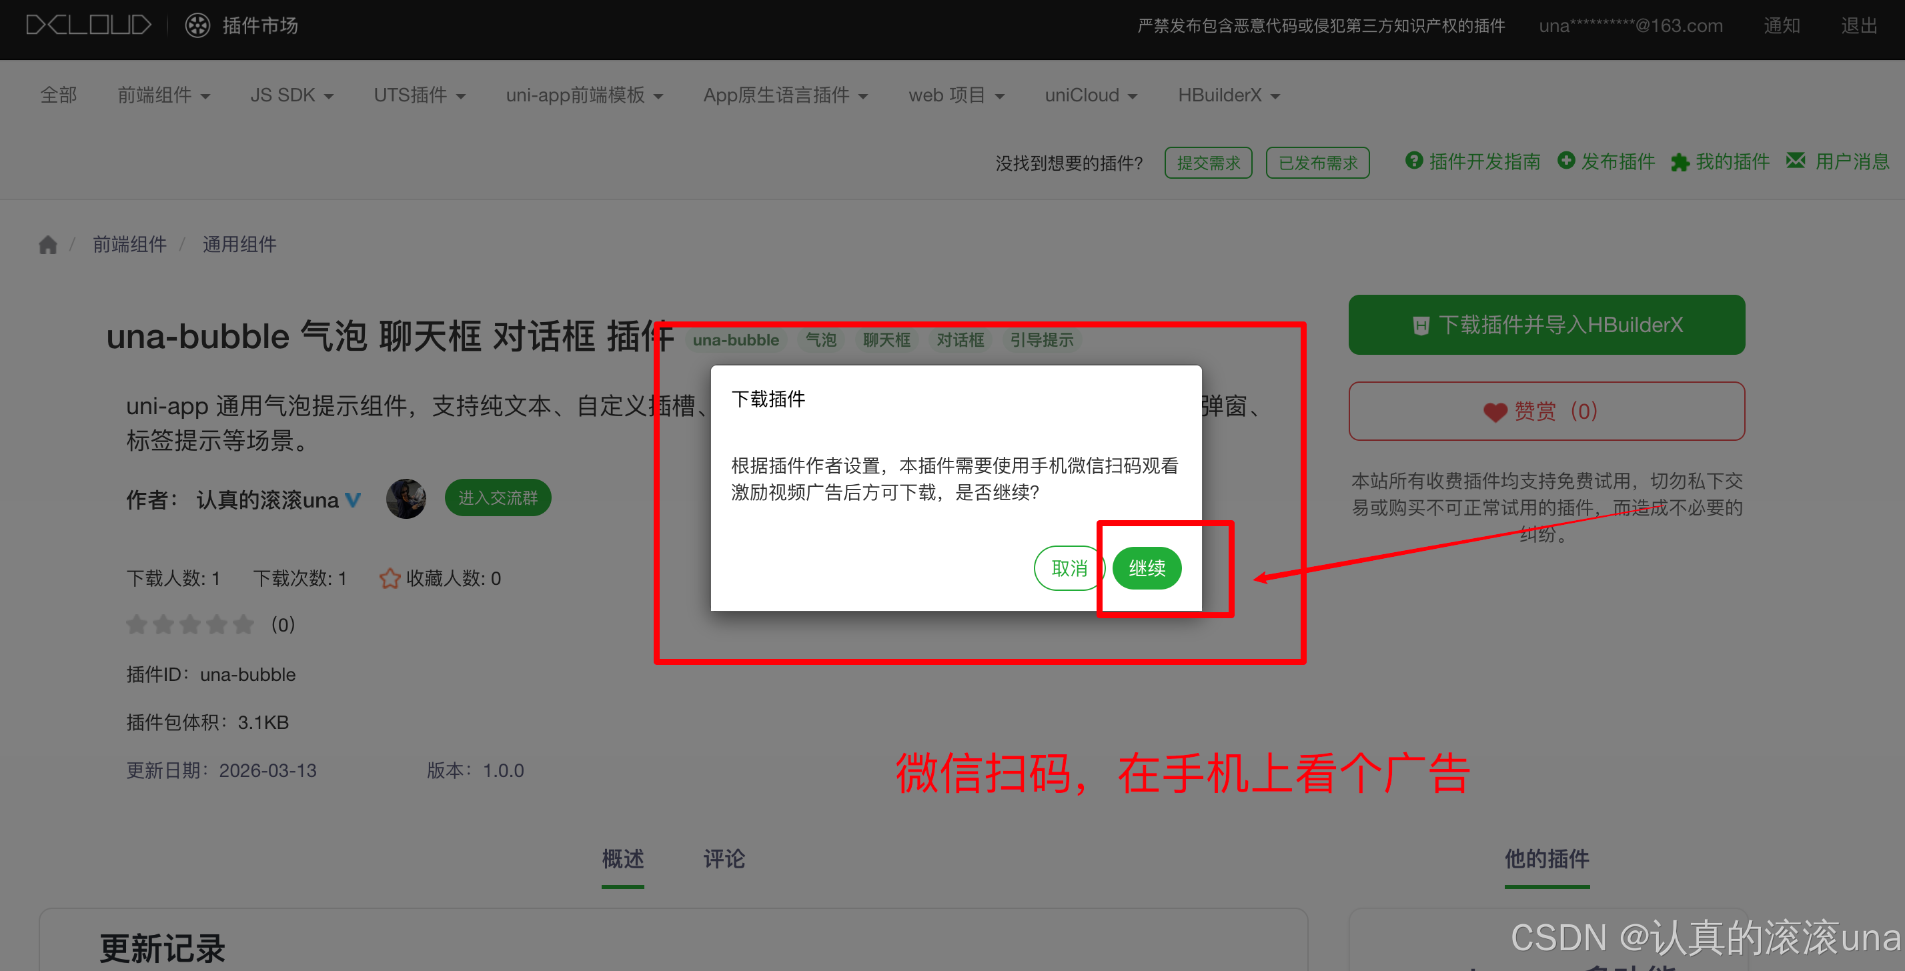The width and height of the screenshot is (1905, 971).
Task: Click 更新日期: 2026-03-13 text
Action: (221, 770)
